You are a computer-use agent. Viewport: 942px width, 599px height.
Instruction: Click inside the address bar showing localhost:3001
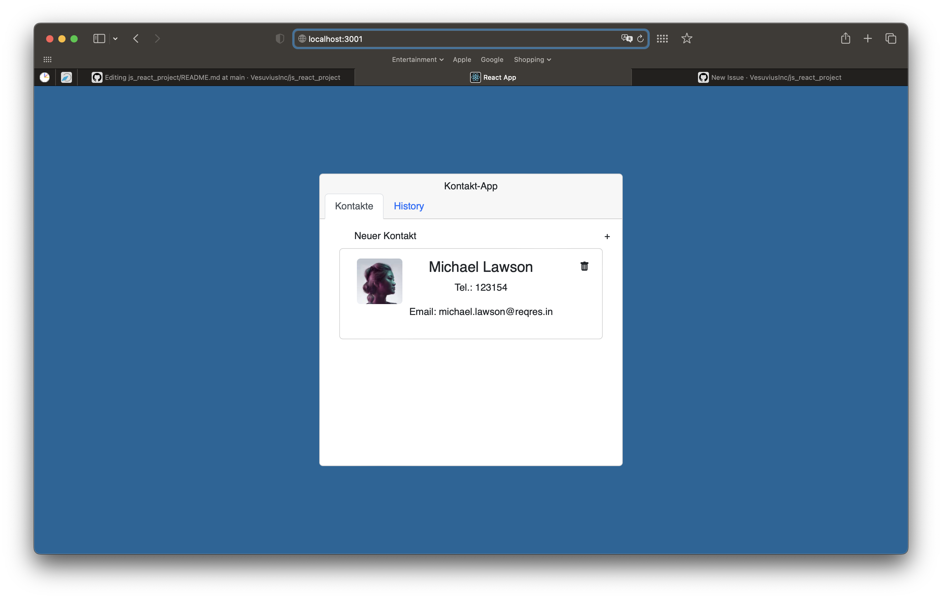point(430,38)
